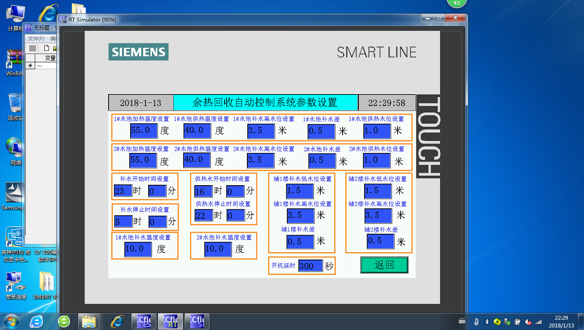Click the new document icon in background toolbar

click(x=46, y=48)
